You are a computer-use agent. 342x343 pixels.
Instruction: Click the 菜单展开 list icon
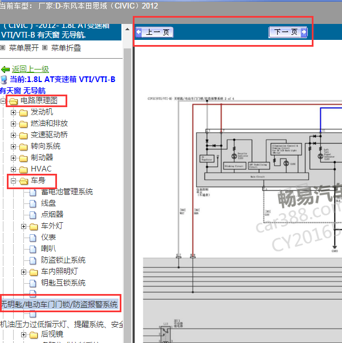pos(3,47)
